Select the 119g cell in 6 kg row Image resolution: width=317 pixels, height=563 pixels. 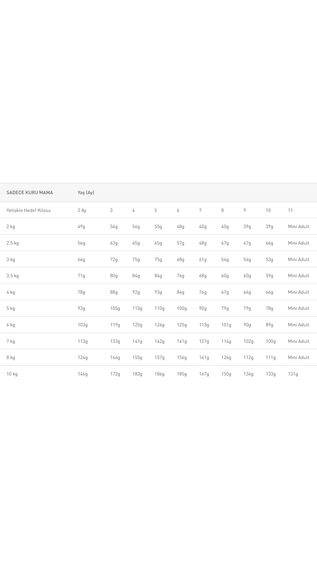pyautogui.click(x=115, y=325)
